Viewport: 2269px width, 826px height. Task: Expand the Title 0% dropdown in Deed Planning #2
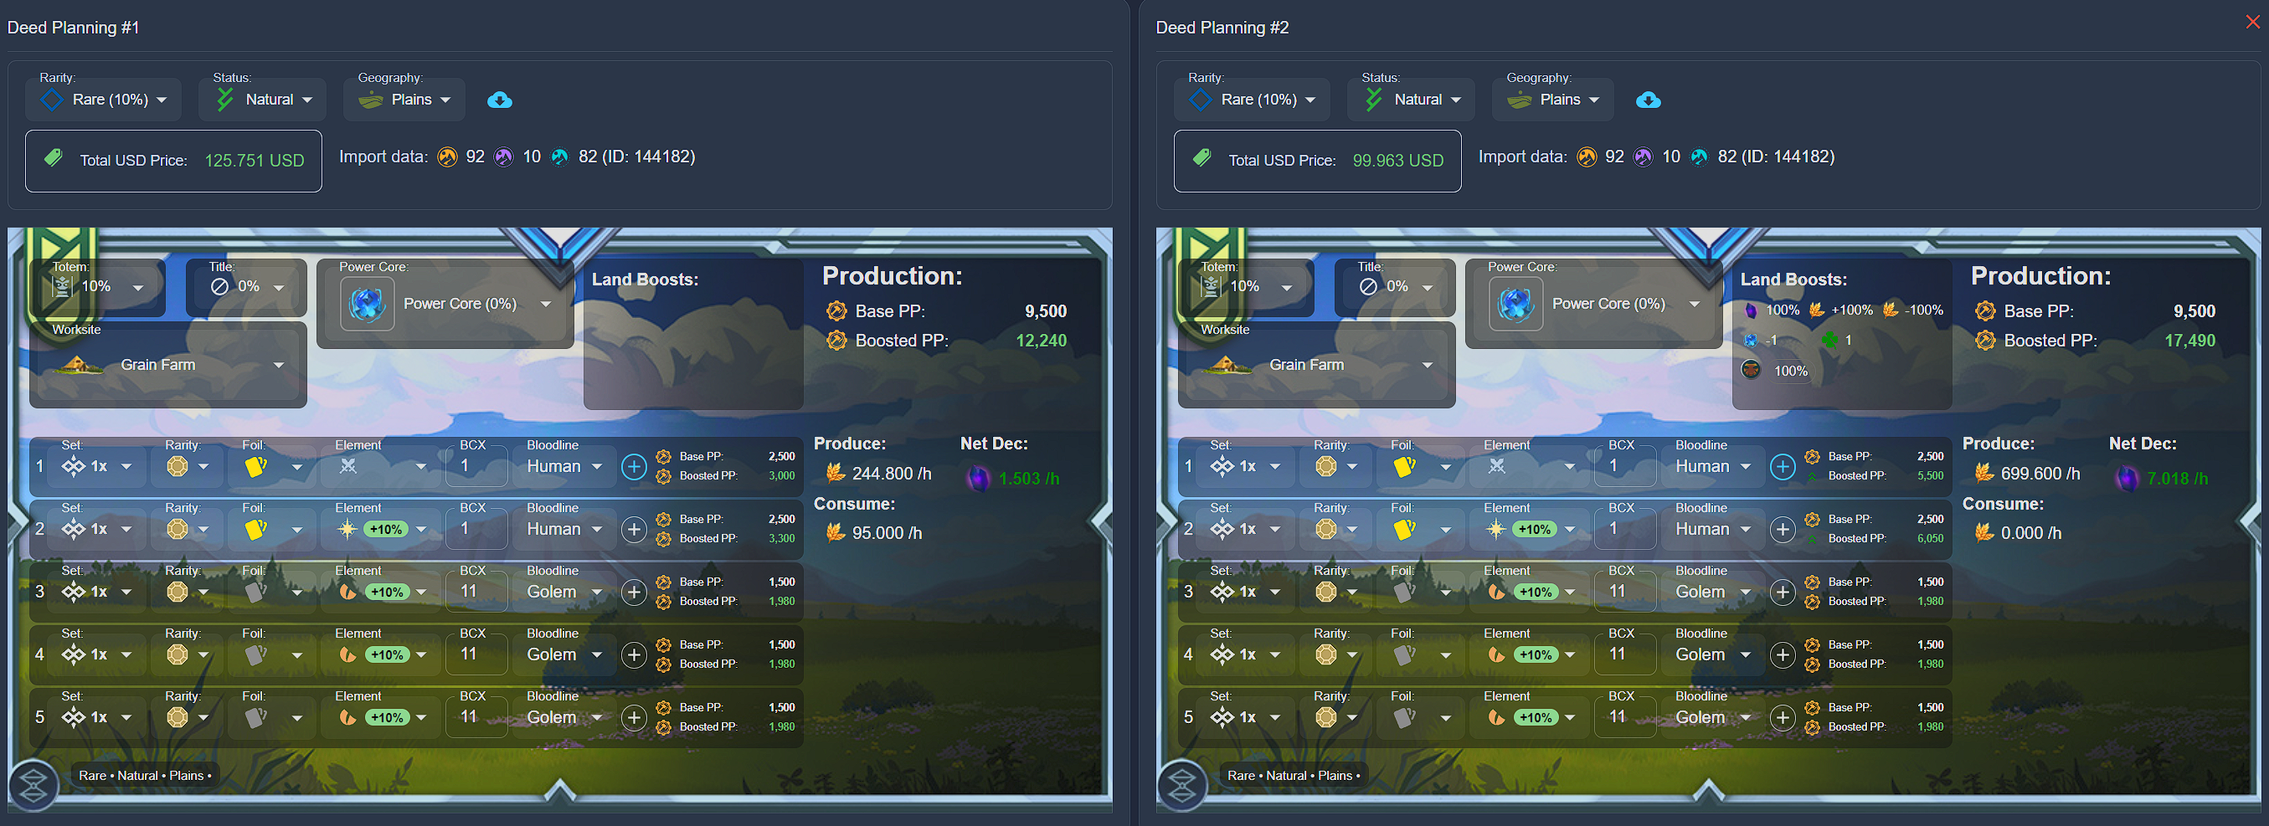(x=1397, y=287)
